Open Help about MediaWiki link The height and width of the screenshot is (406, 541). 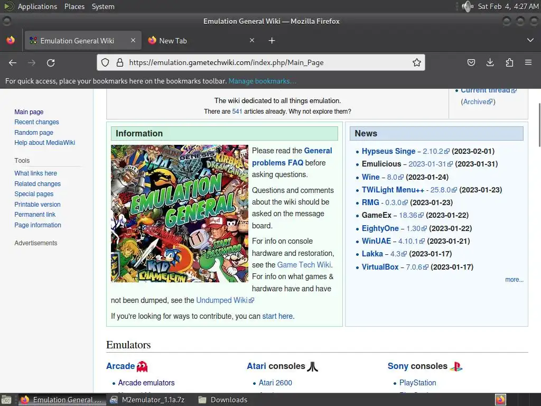click(x=44, y=143)
